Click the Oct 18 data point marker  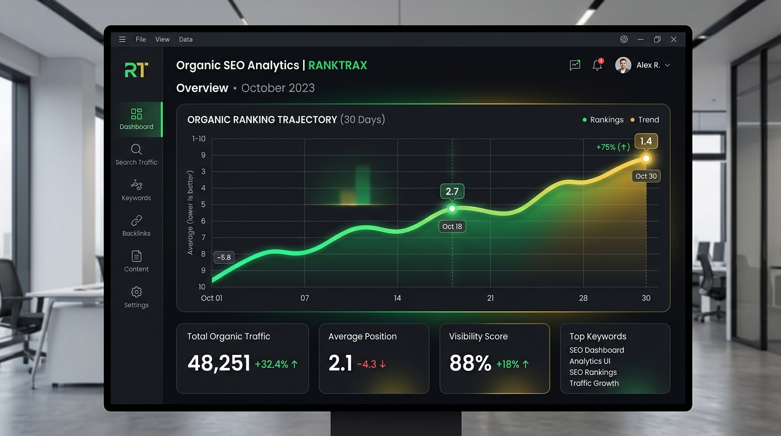pos(452,208)
